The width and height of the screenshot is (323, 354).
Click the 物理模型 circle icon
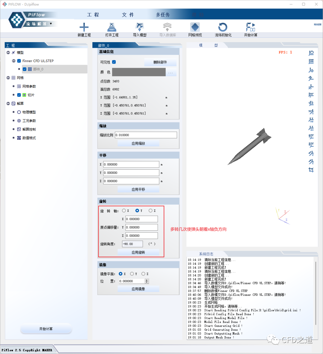(19, 112)
